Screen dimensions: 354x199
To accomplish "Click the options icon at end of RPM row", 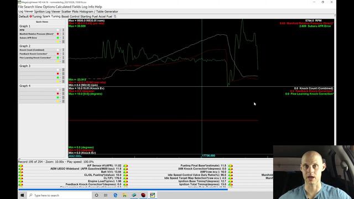I will pos(64,30).
